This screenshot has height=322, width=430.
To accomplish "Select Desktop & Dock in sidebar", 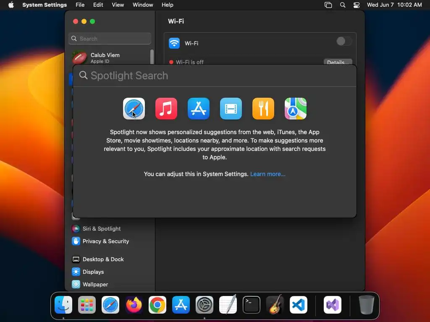I will 97,259.
